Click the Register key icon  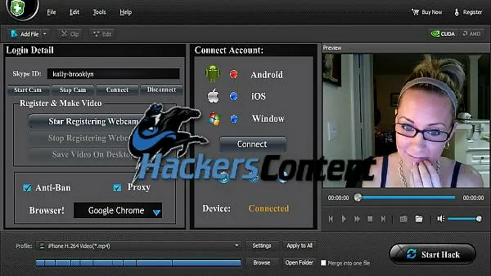click(x=456, y=12)
